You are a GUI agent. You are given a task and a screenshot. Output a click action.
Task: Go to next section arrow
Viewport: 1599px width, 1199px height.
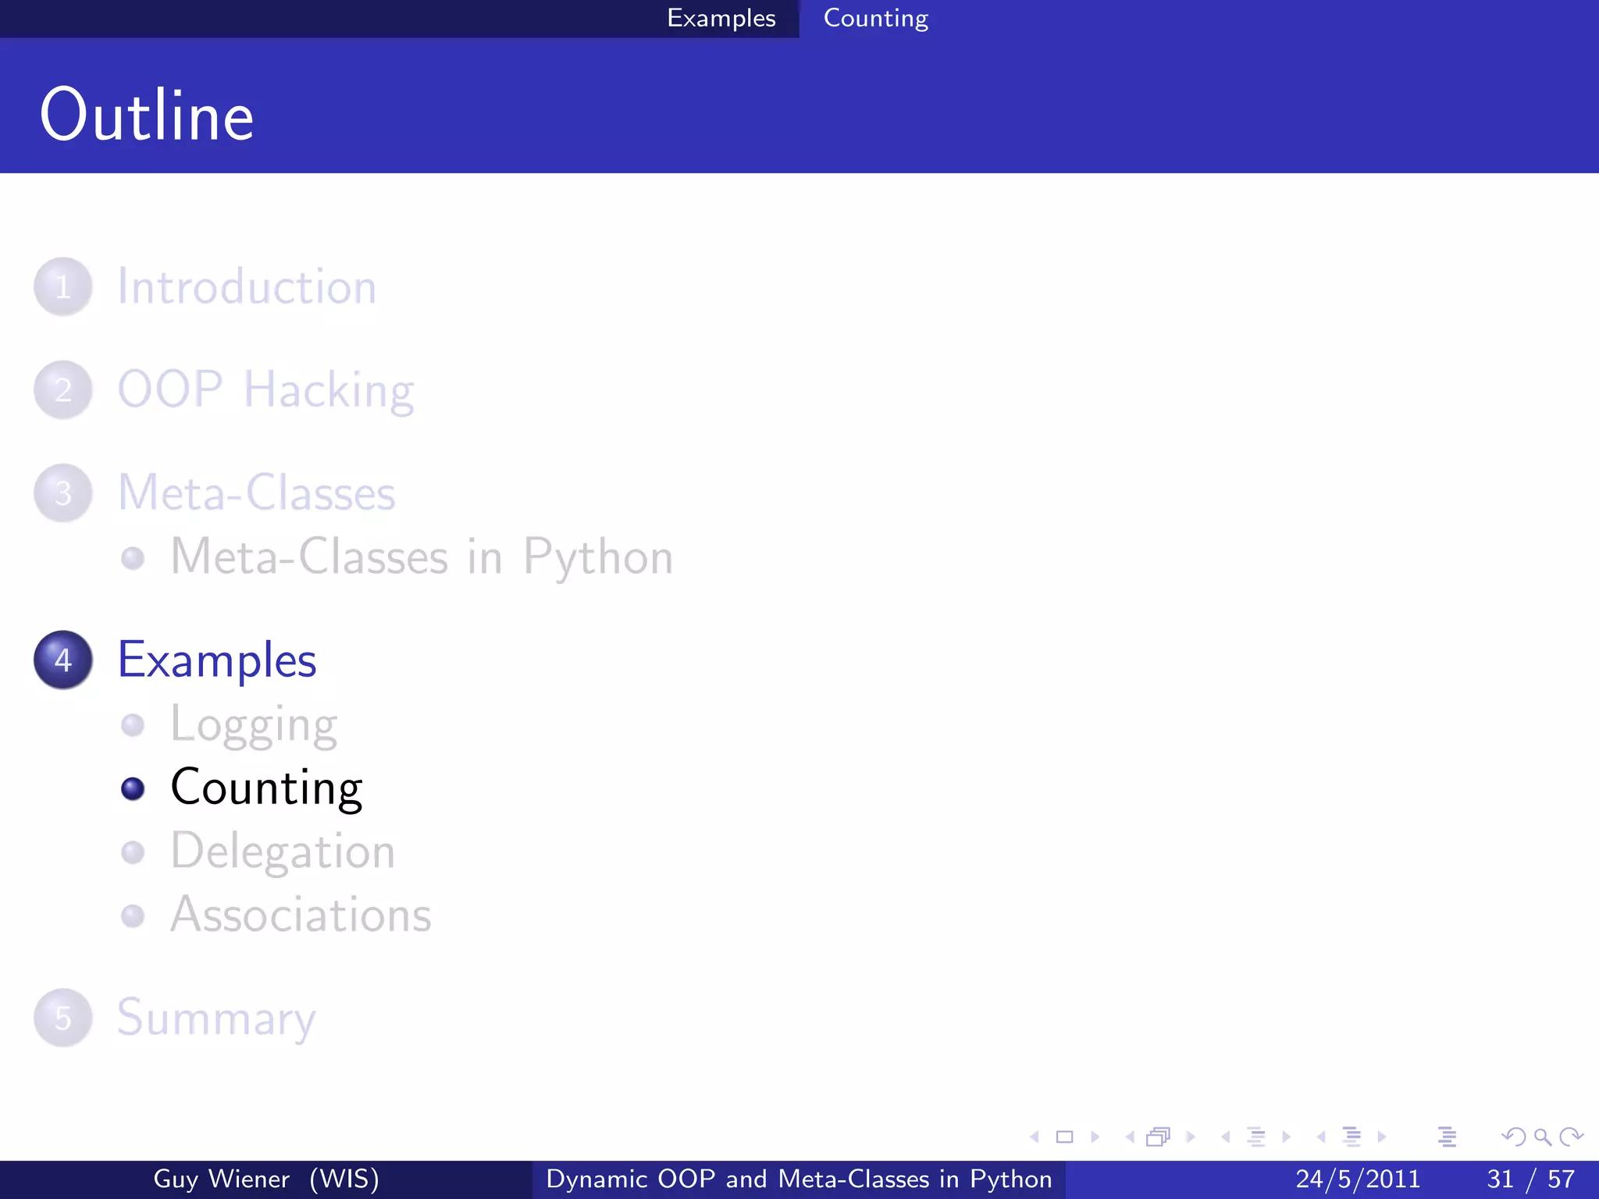point(1382,1137)
